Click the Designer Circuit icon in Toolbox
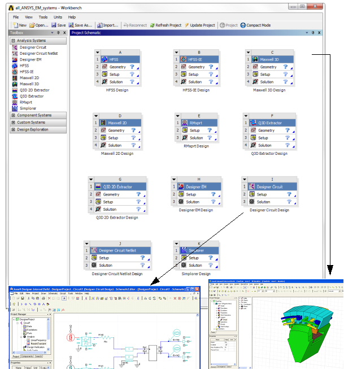Screen dimensions: 344x369 [15, 47]
